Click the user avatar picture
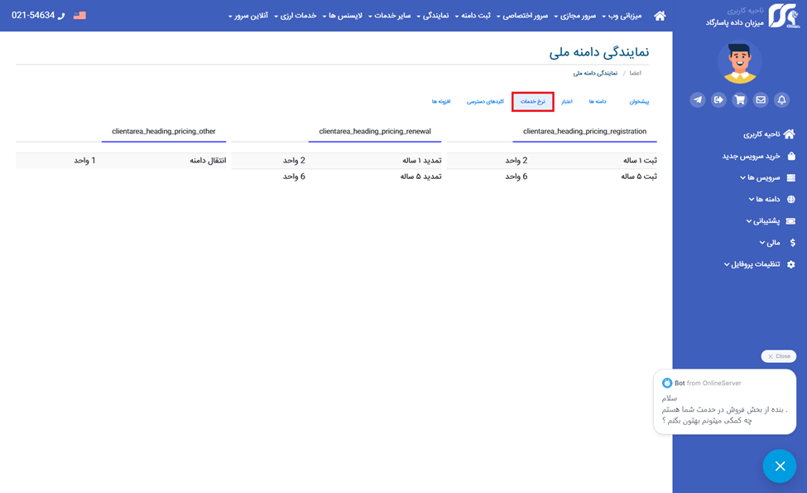The height and width of the screenshot is (493, 807). [x=740, y=62]
